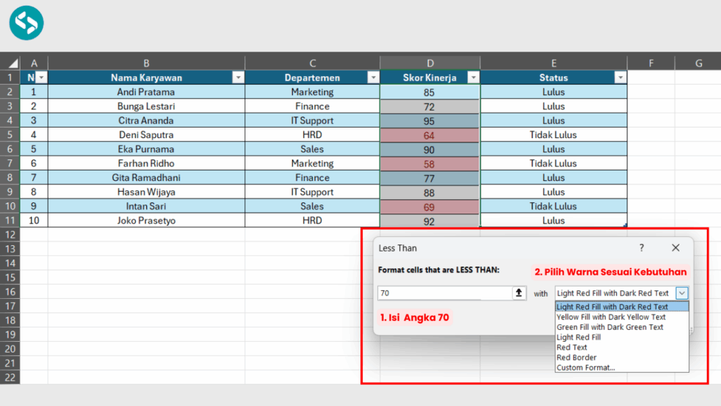Choose the Red Text option
The image size is (721, 406).
(572, 347)
